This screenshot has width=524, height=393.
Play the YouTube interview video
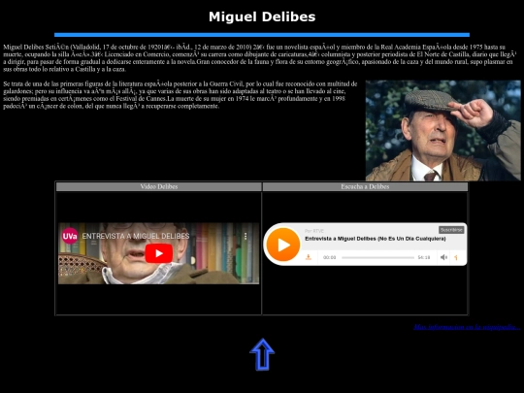(159, 253)
